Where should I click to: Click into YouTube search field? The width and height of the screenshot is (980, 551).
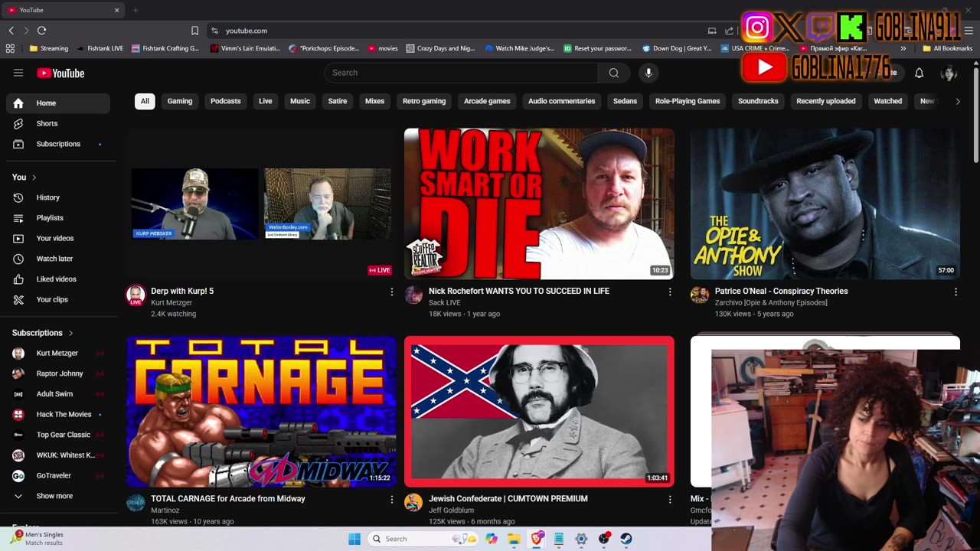pyautogui.click(x=461, y=73)
